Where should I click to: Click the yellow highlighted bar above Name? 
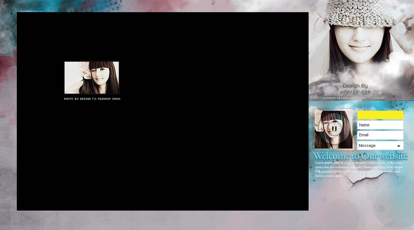click(380, 115)
